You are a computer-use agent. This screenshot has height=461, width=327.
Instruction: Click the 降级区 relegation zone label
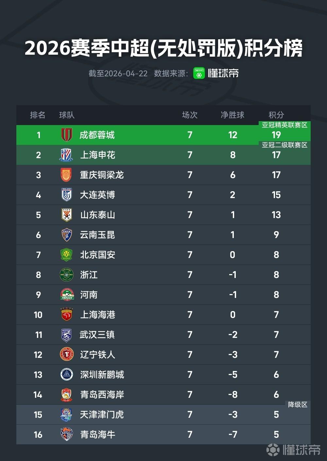[298, 405]
